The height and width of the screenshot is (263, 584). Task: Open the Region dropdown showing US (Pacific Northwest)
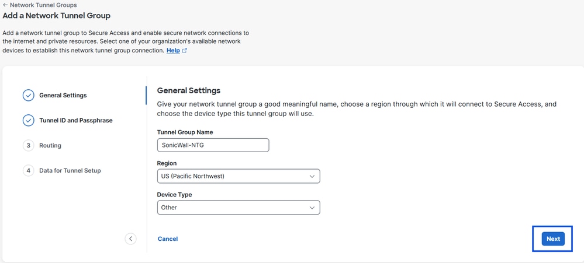coord(234,176)
